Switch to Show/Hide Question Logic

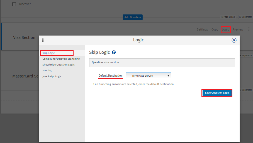coord(59,65)
